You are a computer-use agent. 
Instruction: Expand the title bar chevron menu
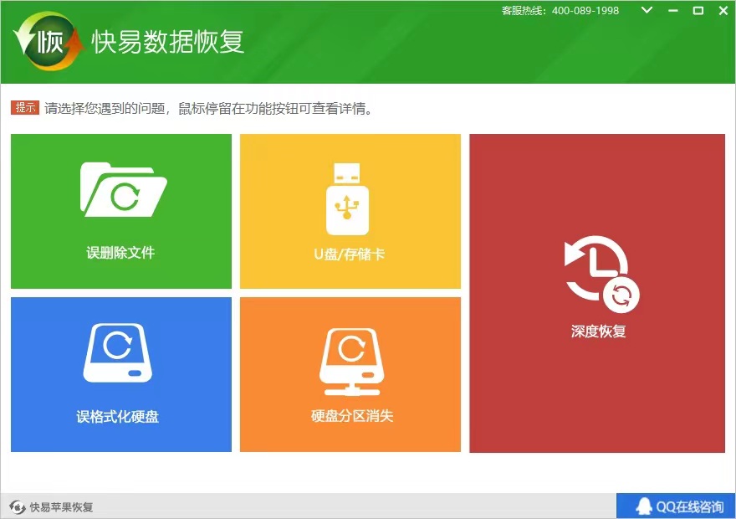click(645, 11)
